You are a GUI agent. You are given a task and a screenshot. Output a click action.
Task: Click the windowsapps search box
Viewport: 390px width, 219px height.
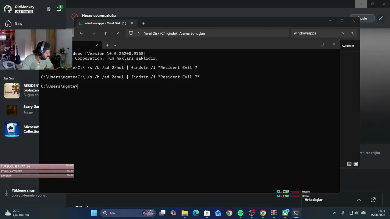coord(316,33)
